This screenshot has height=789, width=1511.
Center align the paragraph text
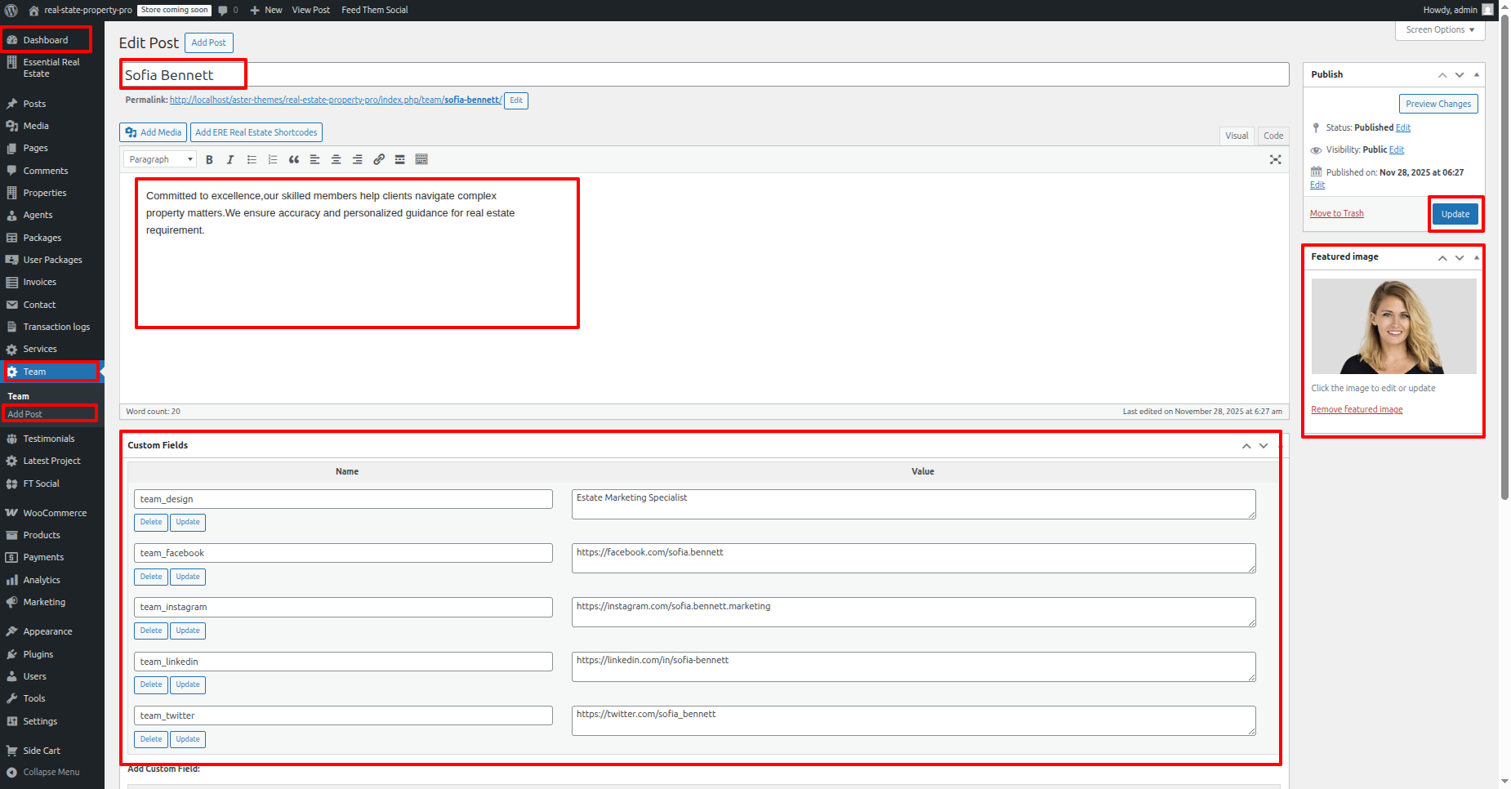(336, 160)
